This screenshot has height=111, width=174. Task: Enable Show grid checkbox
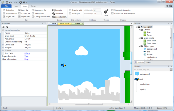click(70, 13)
